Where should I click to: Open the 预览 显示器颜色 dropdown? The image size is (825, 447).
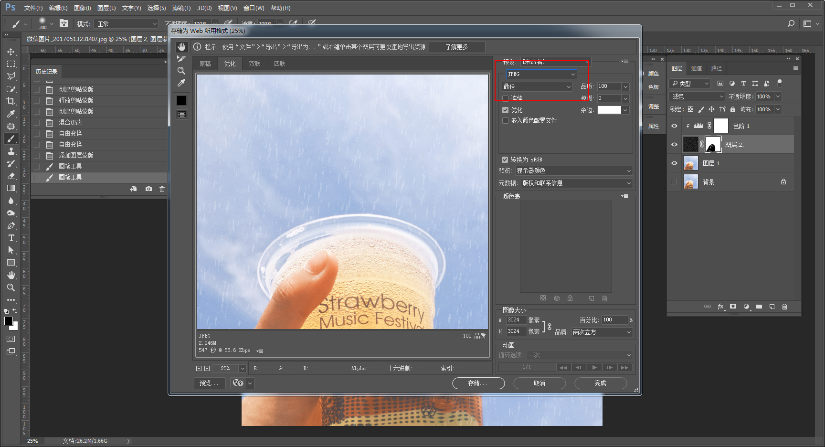tap(574, 170)
